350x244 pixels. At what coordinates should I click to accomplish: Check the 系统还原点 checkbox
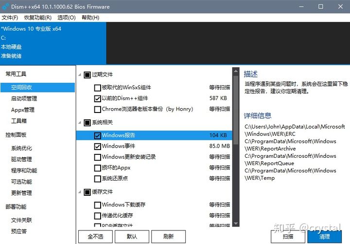98,179
